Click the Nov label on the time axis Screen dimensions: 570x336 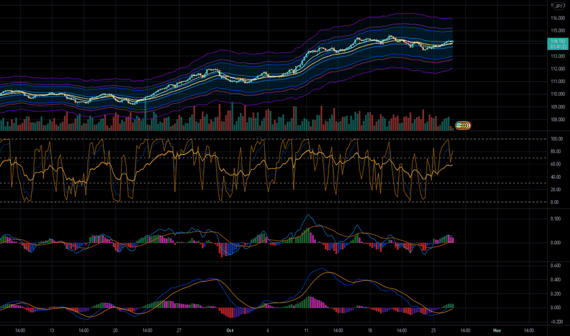[x=497, y=331]
